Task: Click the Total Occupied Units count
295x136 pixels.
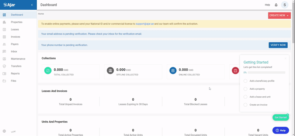Action: [x=195, y=130]
